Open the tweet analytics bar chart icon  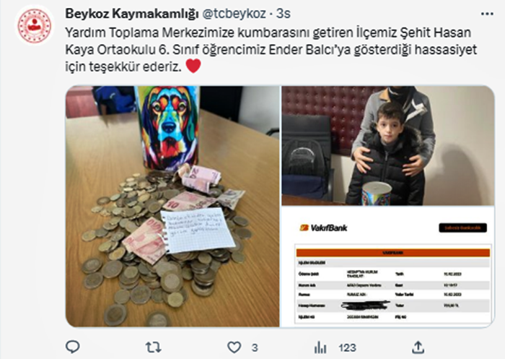coord(320,347)
